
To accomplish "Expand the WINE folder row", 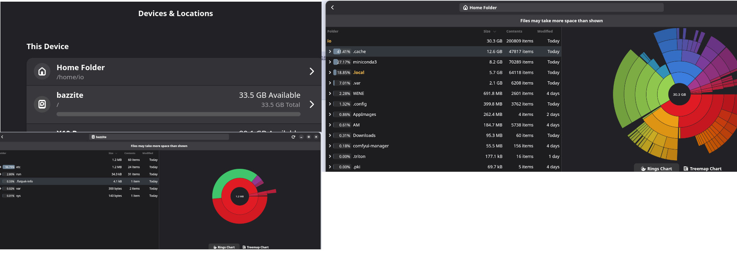I will 330,94.
